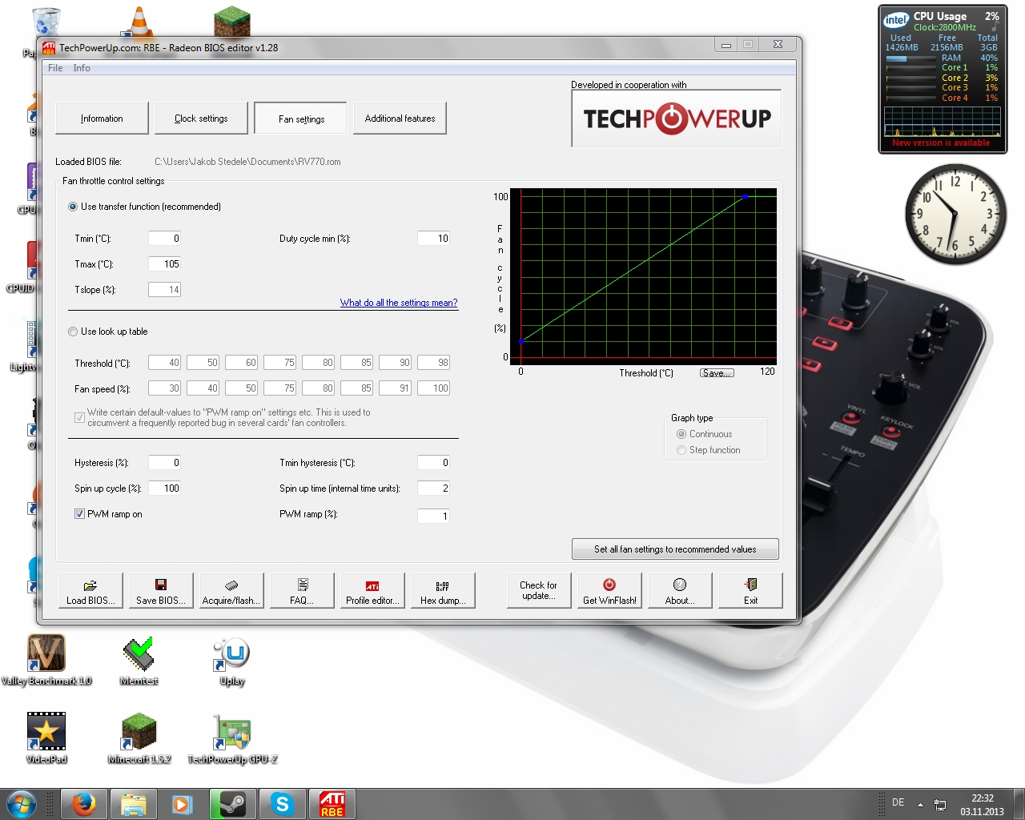The height and width of the screenshot is (820, 1025).
Task: Open the FAQ document button
Action: coord(302,591)
